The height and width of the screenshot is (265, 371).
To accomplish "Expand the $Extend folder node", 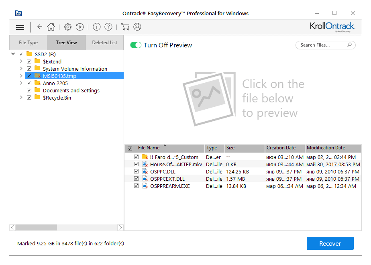I will pos(21,61).
